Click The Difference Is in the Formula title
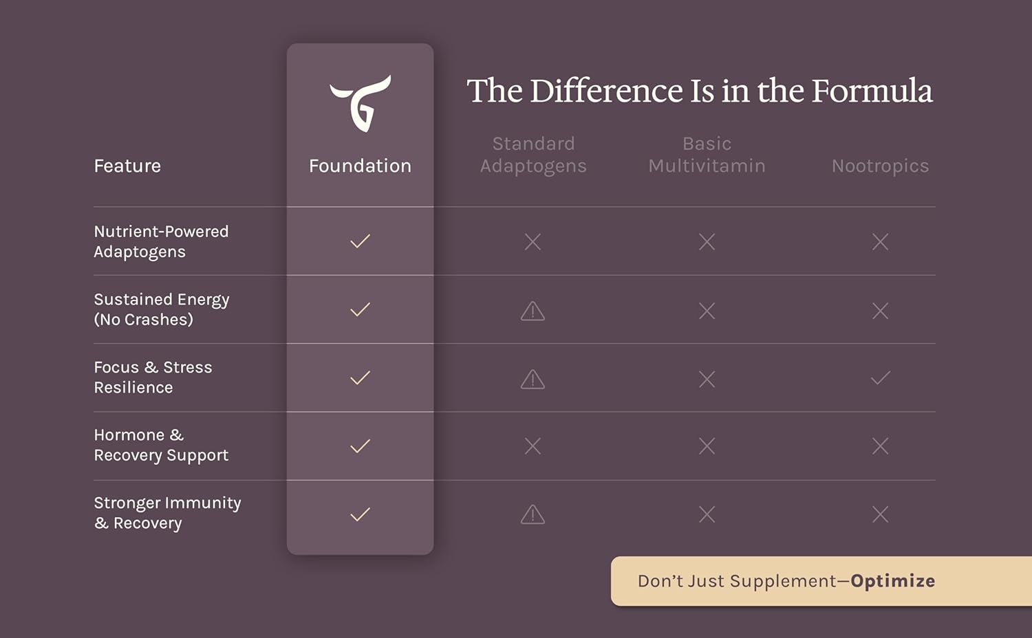This screenshot has width=1032, height=638. (x=700, y=91)
